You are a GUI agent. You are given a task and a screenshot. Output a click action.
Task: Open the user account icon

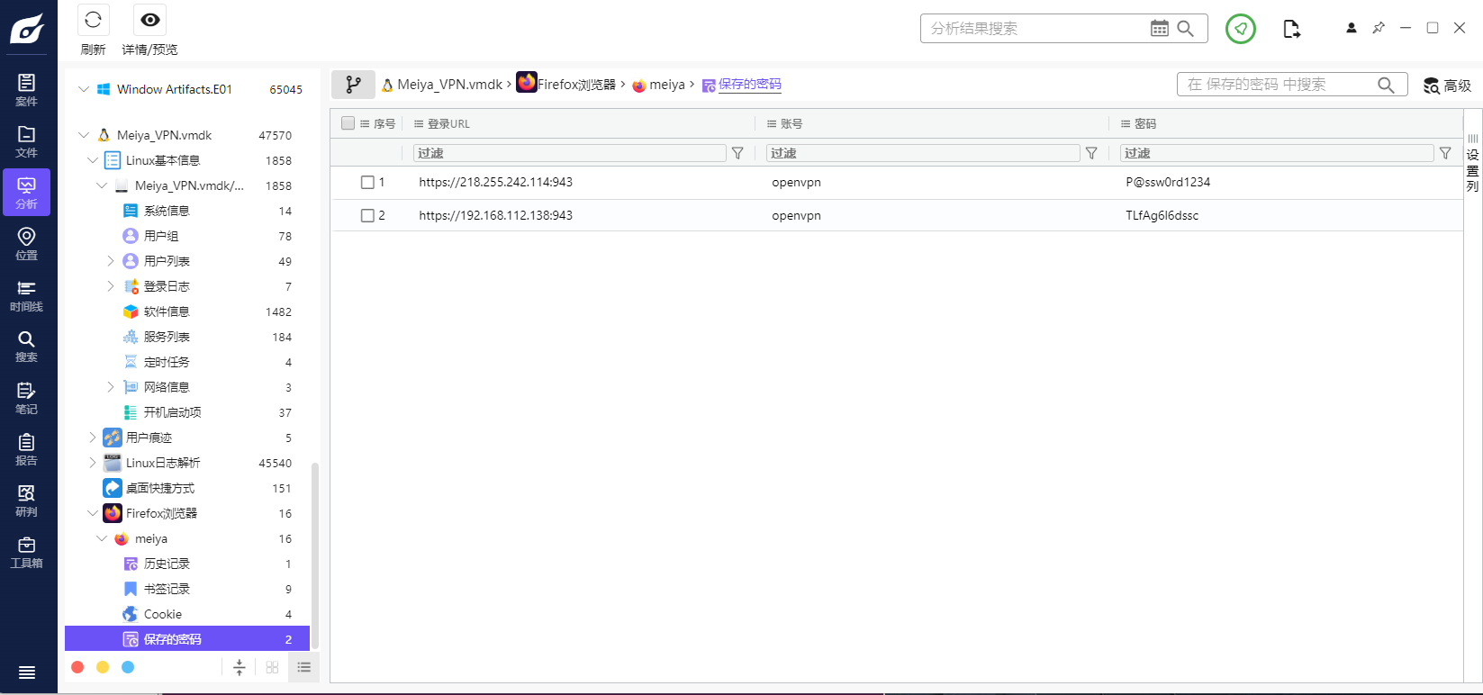(x=1352, y=28)
